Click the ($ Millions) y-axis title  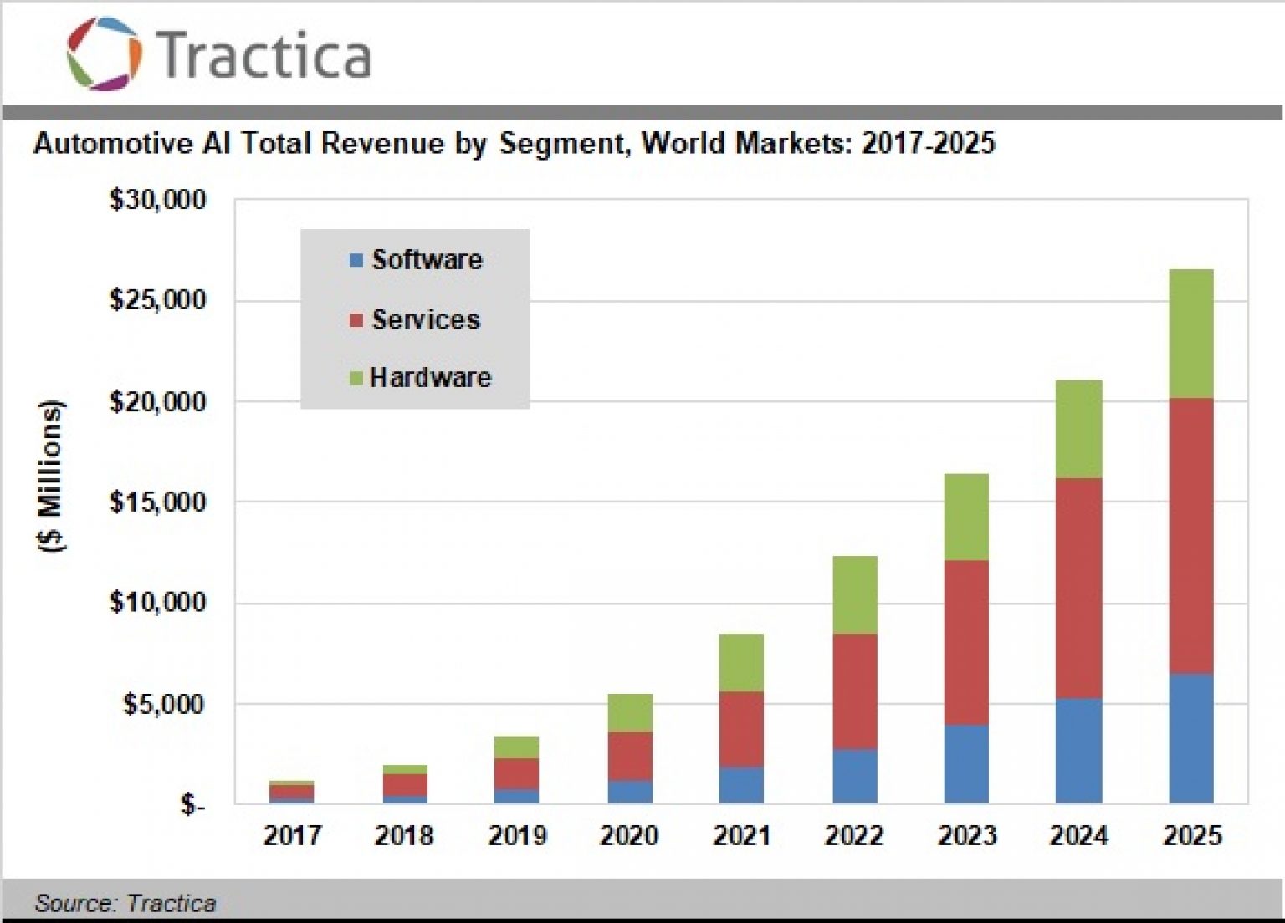click(x=51, y=477)
